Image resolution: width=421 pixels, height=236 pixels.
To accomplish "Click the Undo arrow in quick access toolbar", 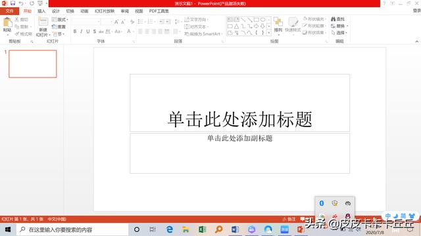I will [20, 3].
